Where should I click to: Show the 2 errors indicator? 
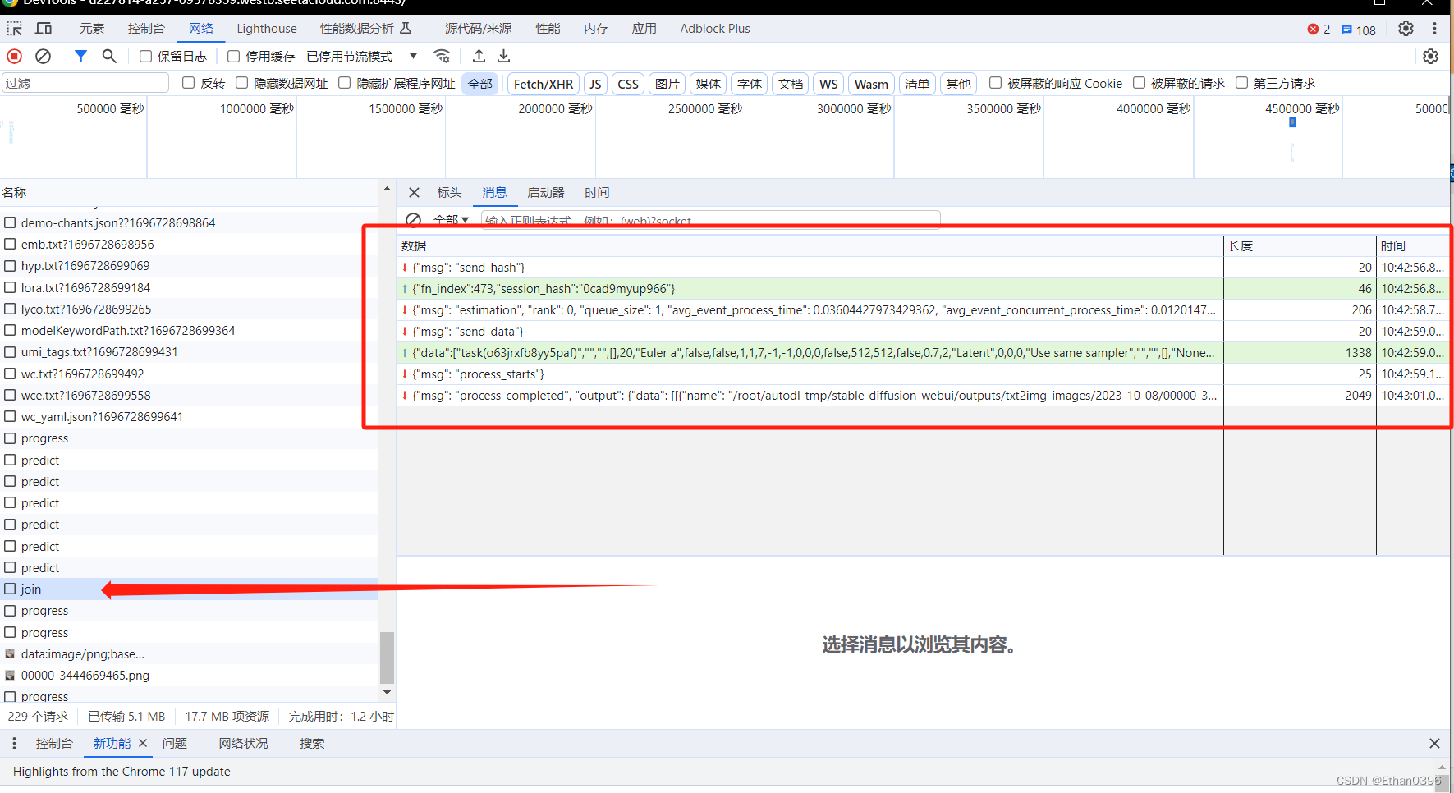[1319, 30]
